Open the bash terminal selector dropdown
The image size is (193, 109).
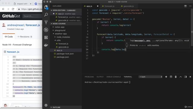tap(150, 77)
